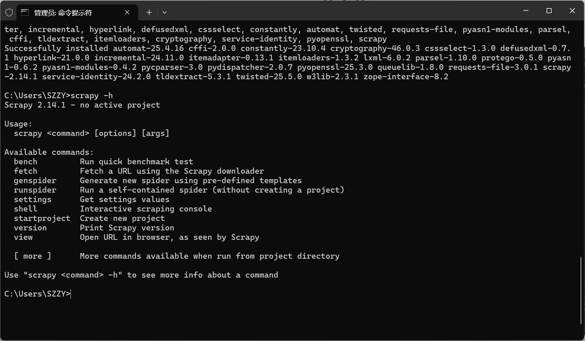The height and width of the screenshot is (341, 585).
Task: Click the "runspider" command name
Action: tap(35, 190)
